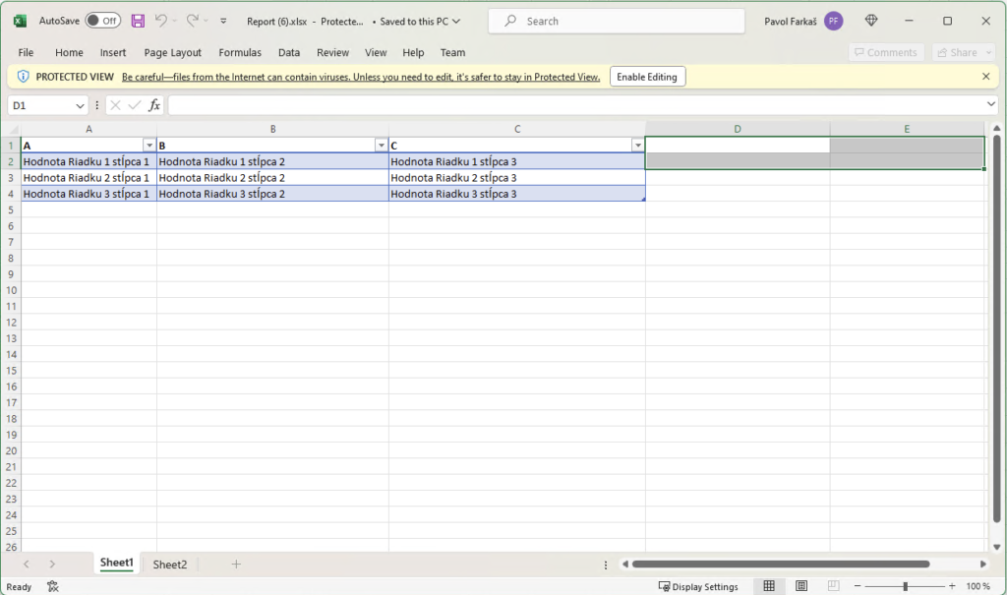
Task: Add a new sheet with plus icon
Action: (x=236, y=565)
